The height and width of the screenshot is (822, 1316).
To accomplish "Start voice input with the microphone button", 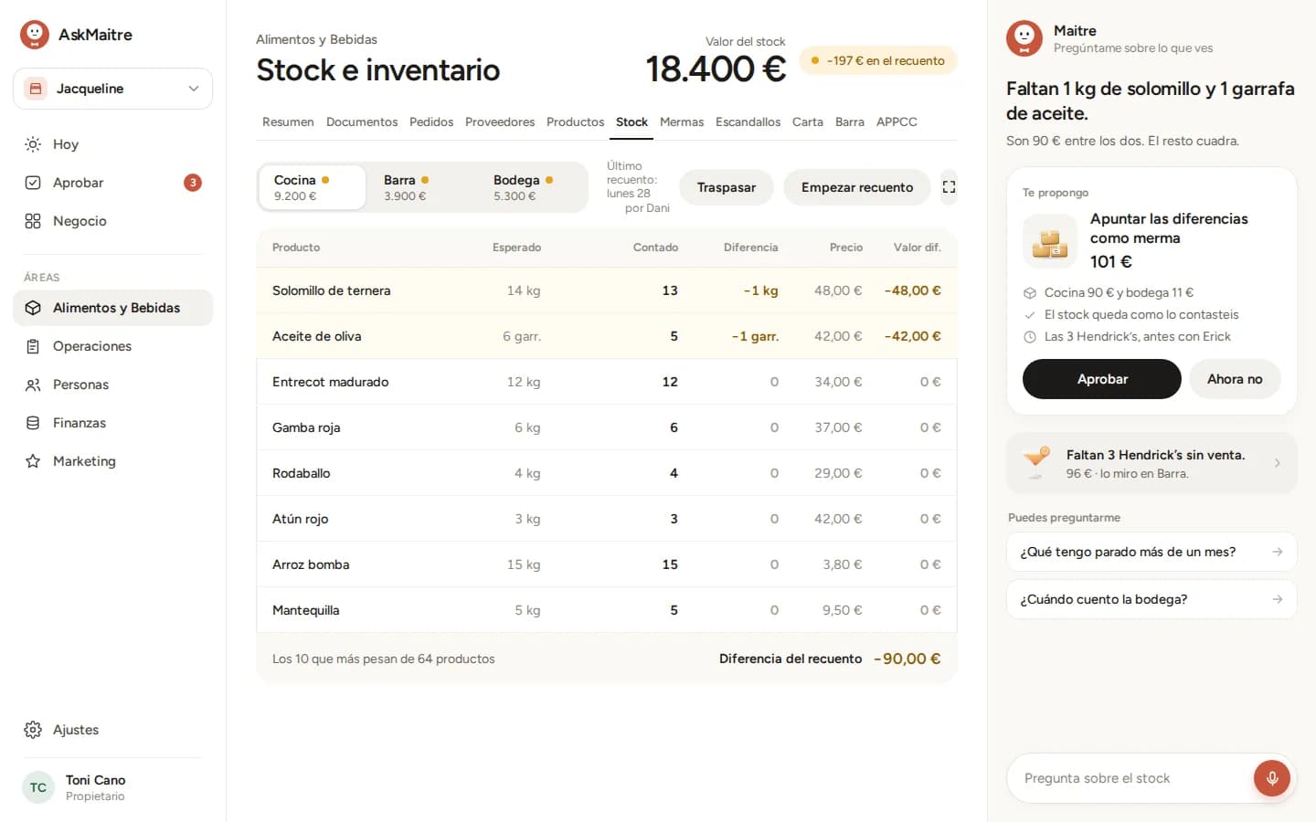I will coord(1272,778).
